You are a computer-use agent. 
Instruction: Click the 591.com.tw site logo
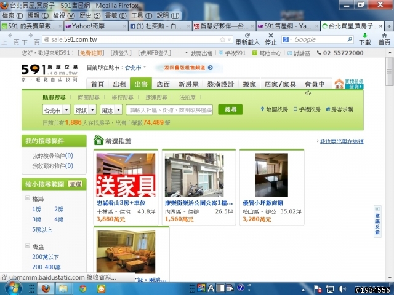49,73
